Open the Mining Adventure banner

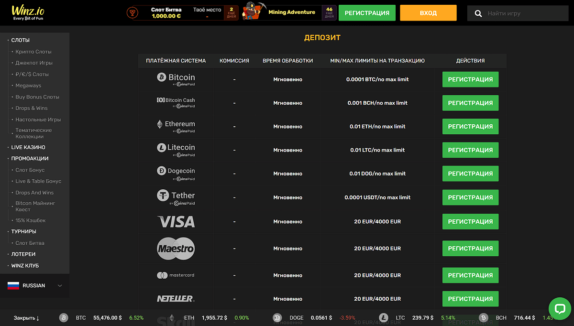(x=288, y=13)
